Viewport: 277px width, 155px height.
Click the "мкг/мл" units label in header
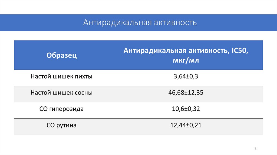tap(186, 60)
